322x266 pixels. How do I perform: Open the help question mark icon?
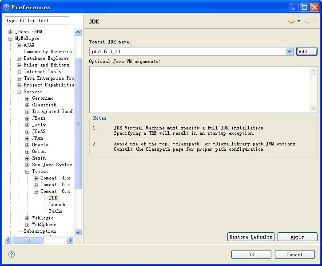[12, 254]
